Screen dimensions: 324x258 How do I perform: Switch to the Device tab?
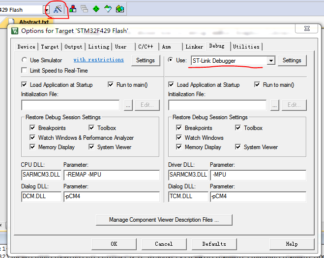[26, 47]
